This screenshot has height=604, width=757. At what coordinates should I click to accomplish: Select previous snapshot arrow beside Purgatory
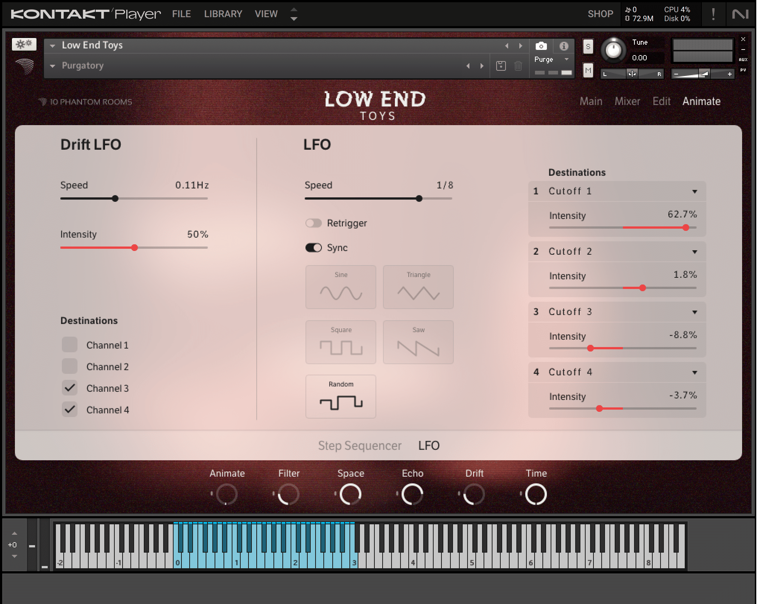tap(468, 66)
